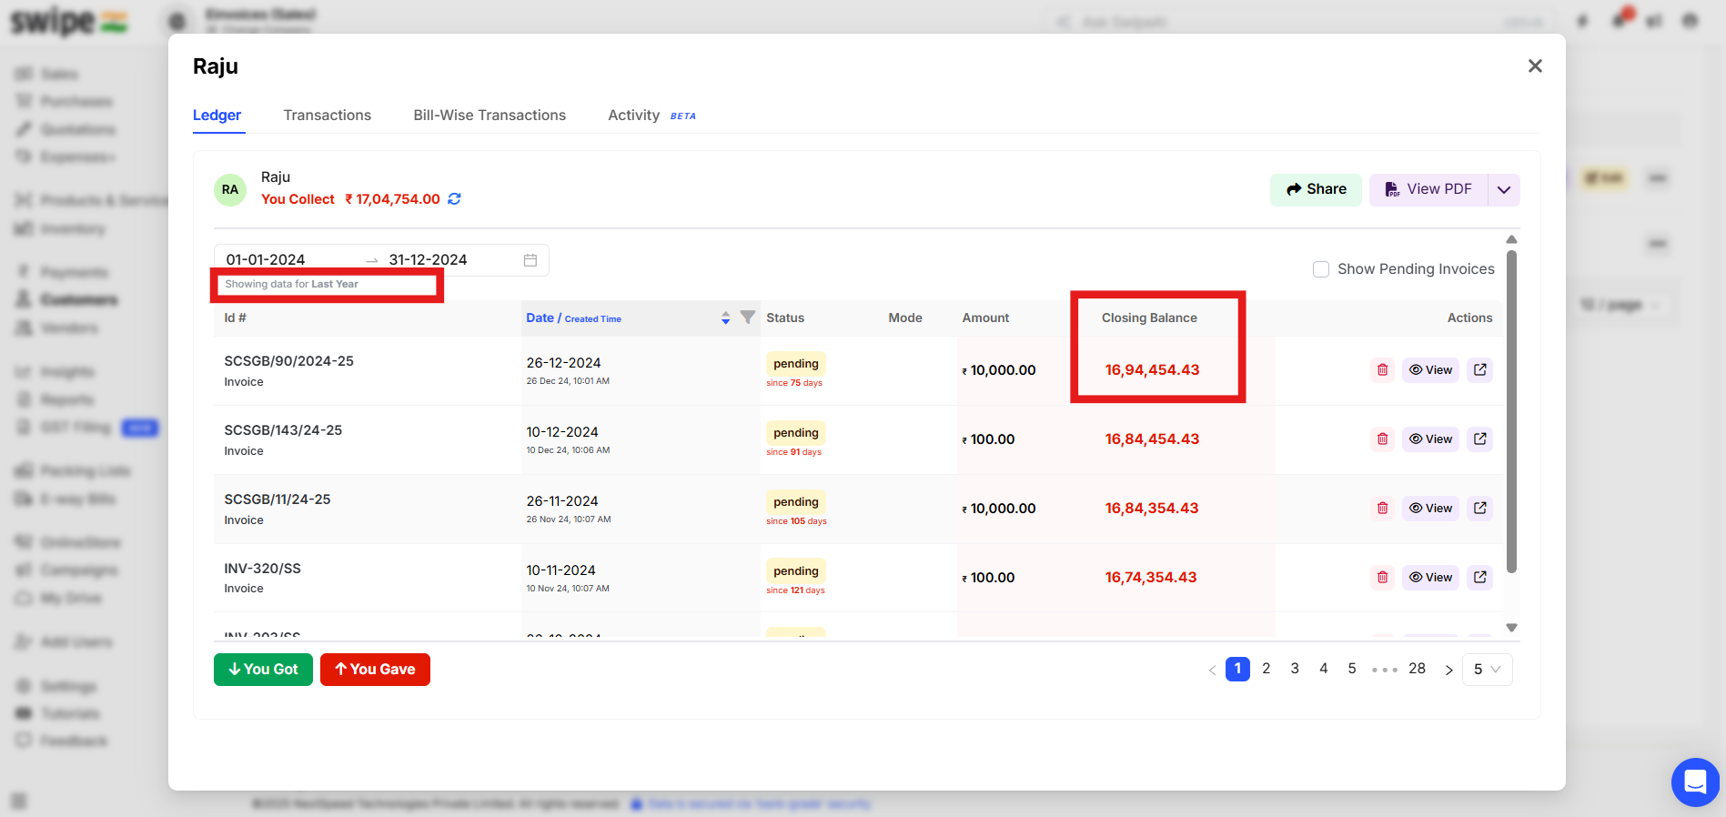Enable Show Pending Invoices checkbox

(1321, 269)
